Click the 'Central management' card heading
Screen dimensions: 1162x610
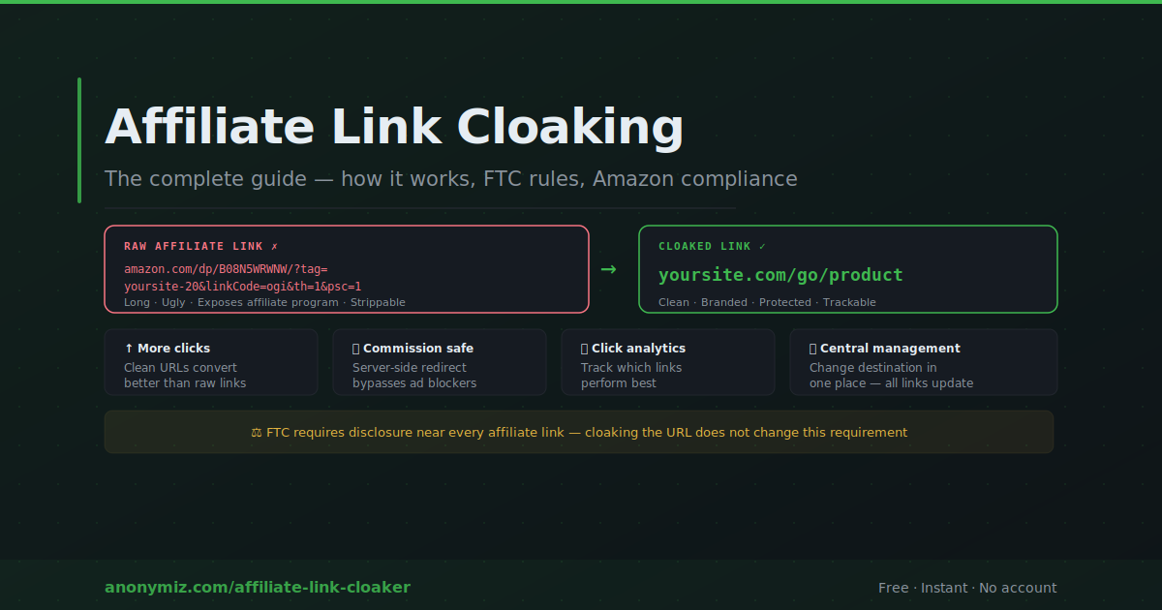(x=890, y=349)
